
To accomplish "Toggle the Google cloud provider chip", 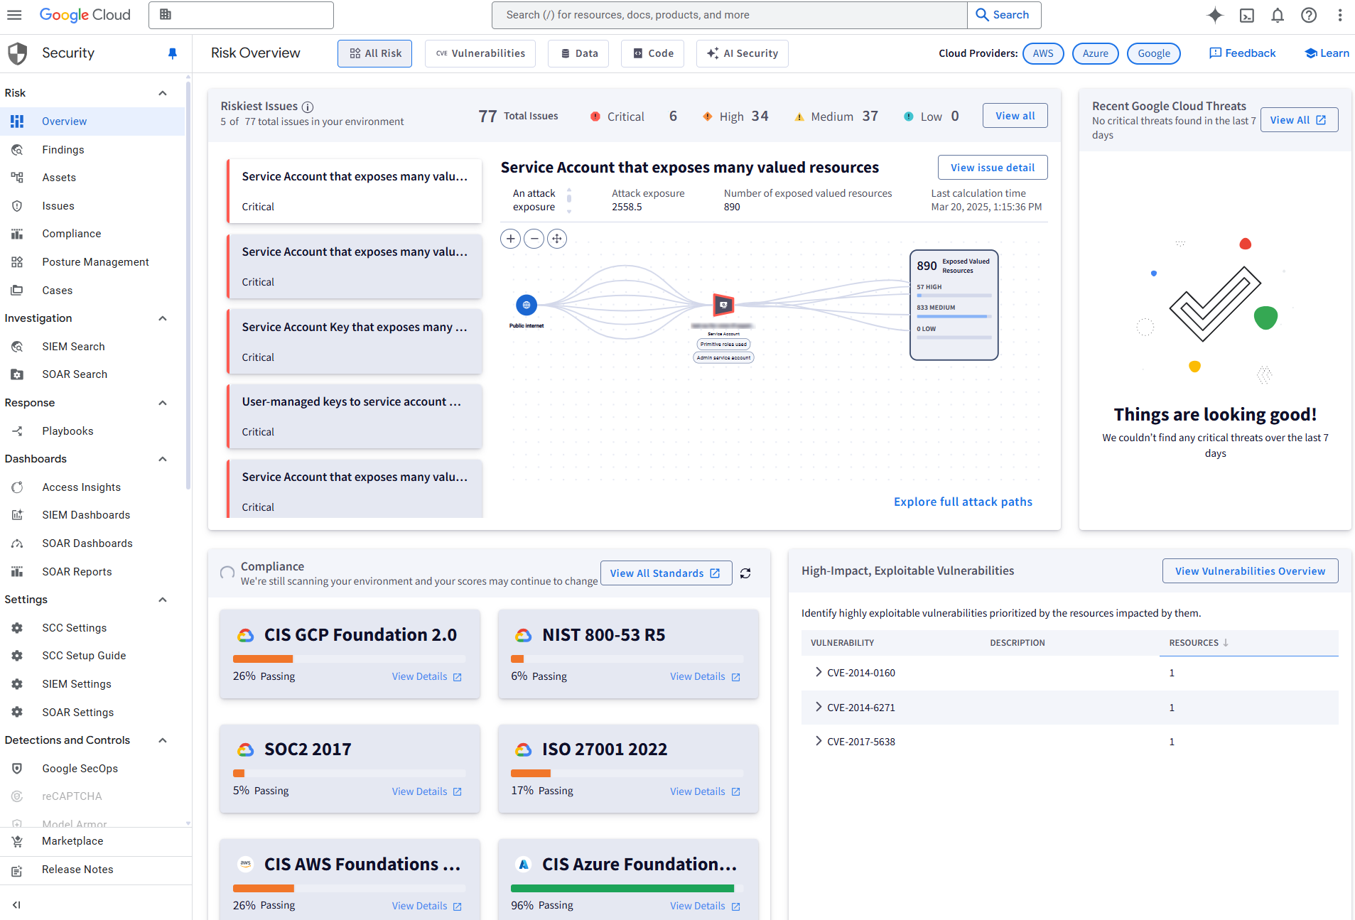I will 1152,53.
